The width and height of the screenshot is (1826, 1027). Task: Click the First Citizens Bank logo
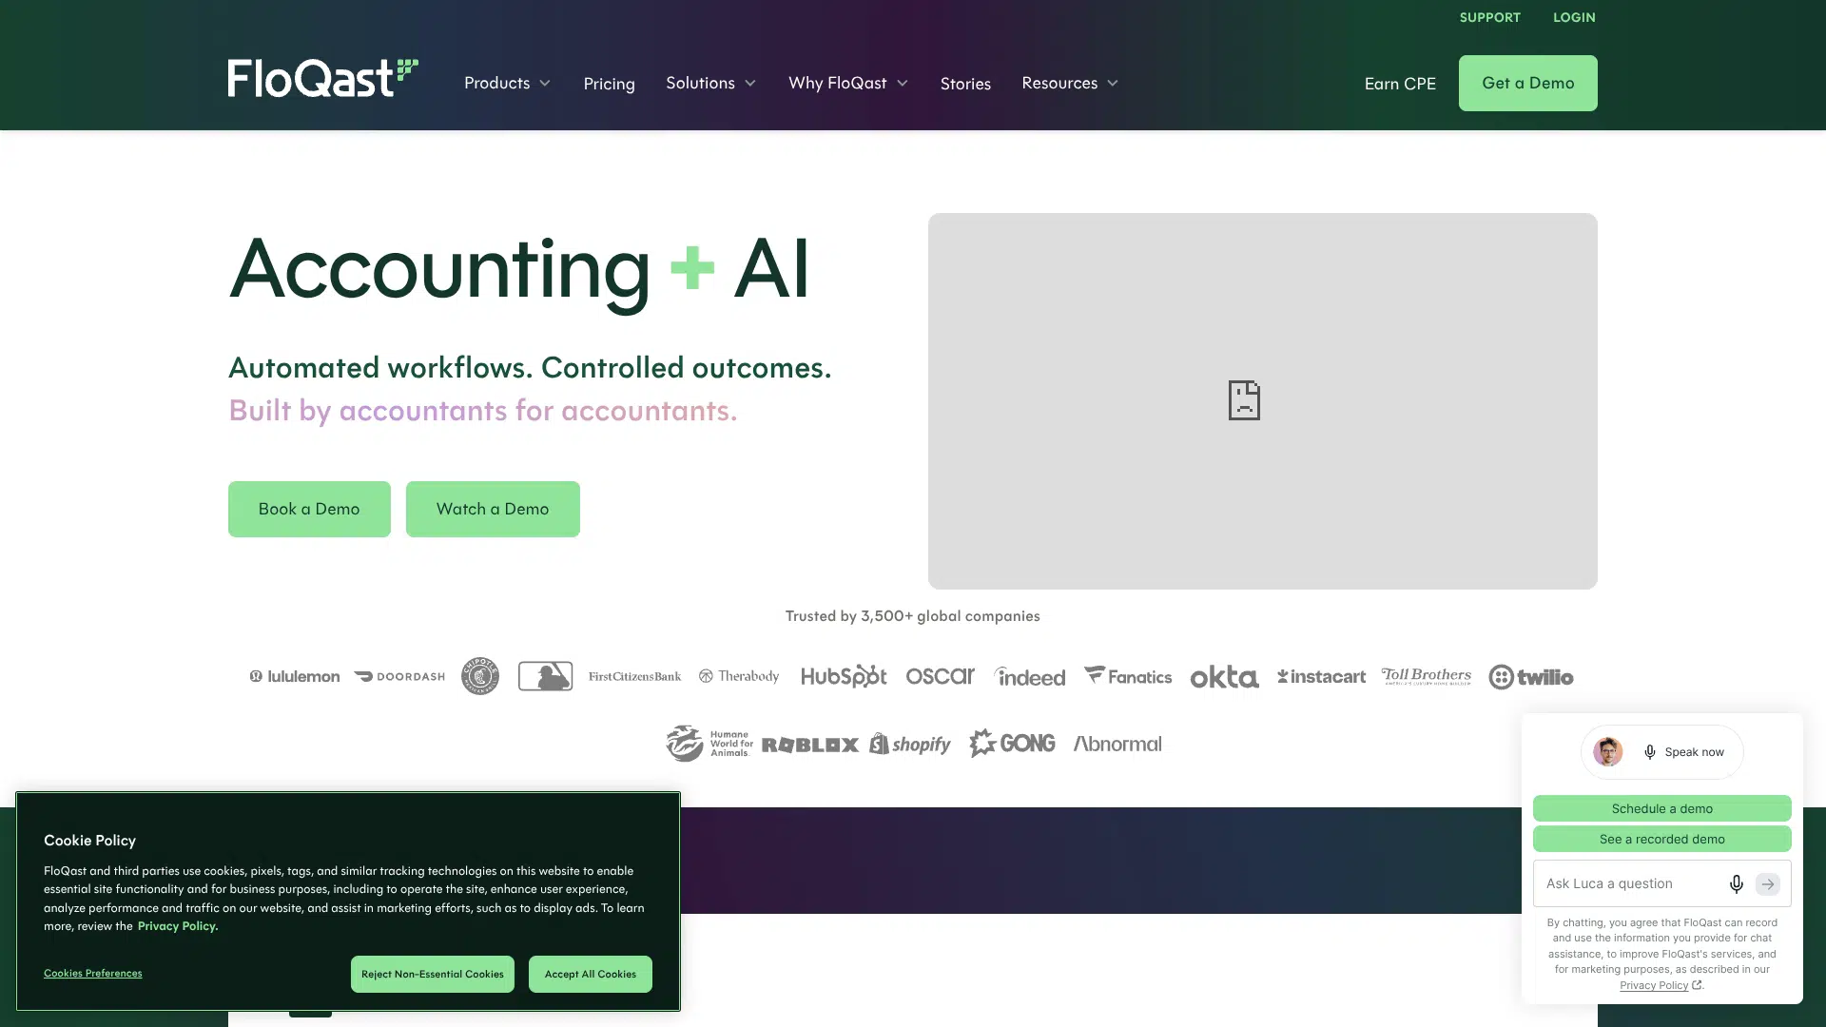634,676
